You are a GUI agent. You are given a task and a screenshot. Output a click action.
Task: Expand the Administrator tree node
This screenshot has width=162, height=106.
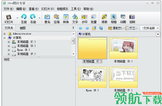coord(5,34)
